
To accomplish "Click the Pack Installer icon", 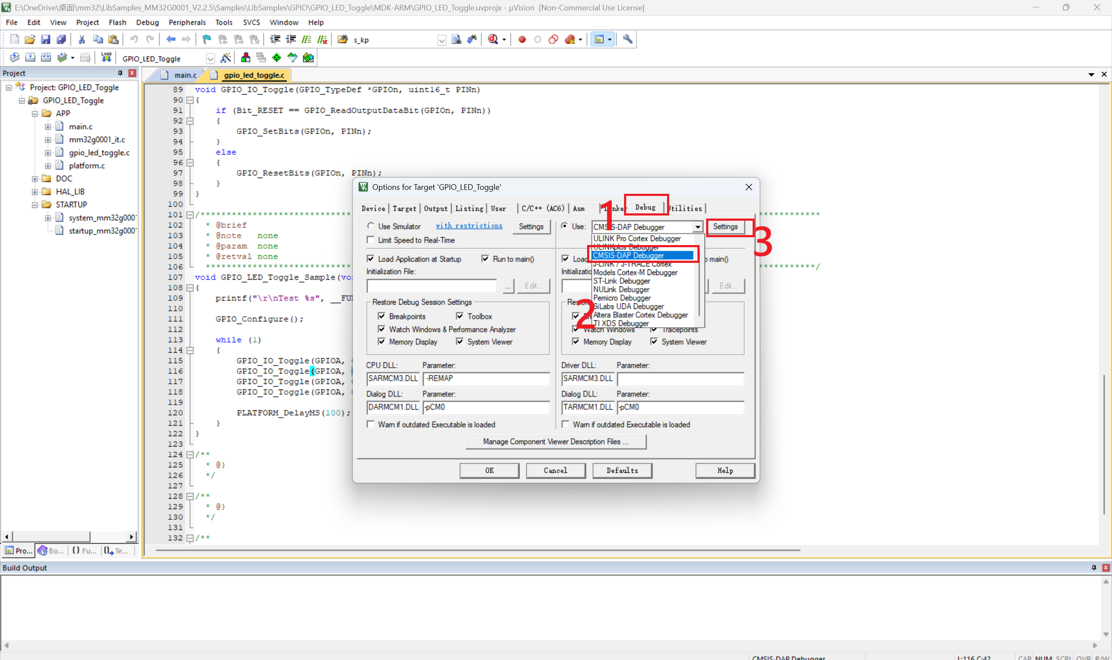I will click(308, 58).
